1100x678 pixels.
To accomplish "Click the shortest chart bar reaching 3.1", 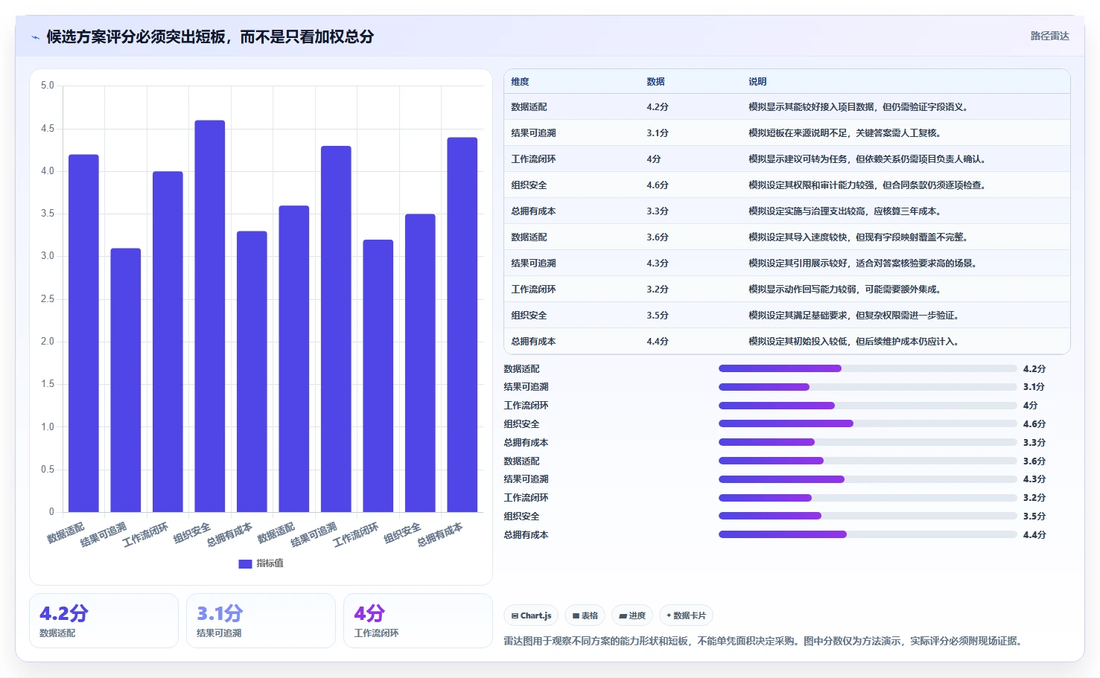I will click(x=126, y=380).
